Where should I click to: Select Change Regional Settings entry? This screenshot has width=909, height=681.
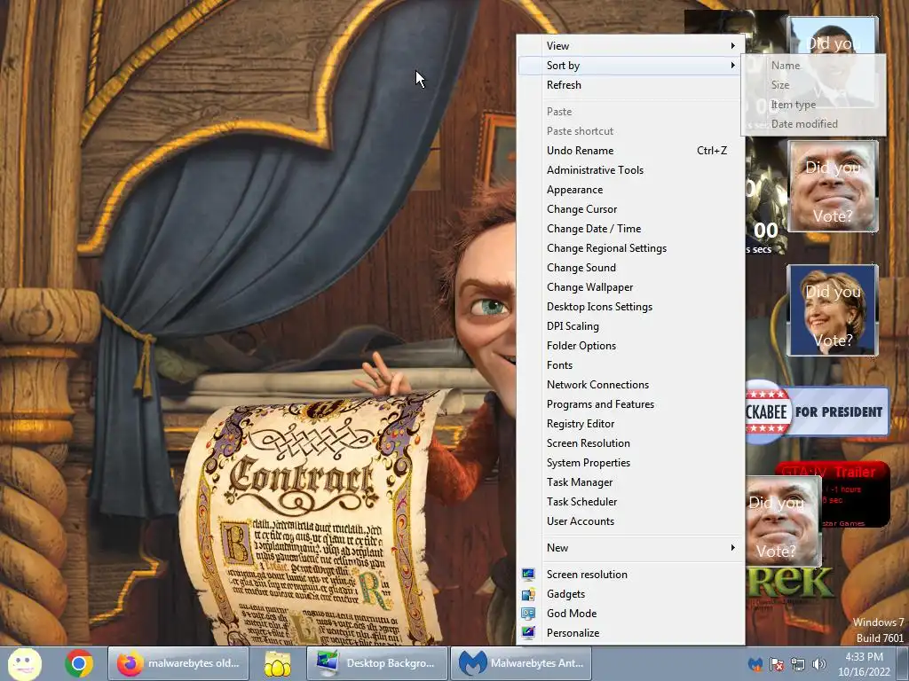pyautogui.click(x=630, y=248)
